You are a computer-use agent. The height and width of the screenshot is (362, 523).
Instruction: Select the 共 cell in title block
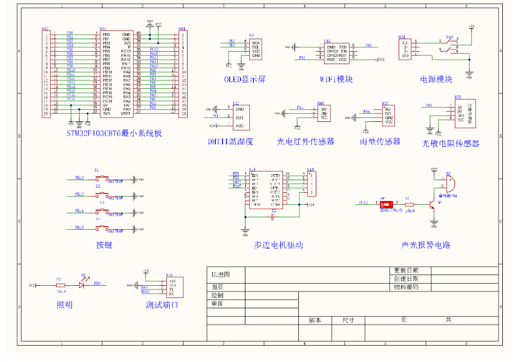tap(448, 320)
